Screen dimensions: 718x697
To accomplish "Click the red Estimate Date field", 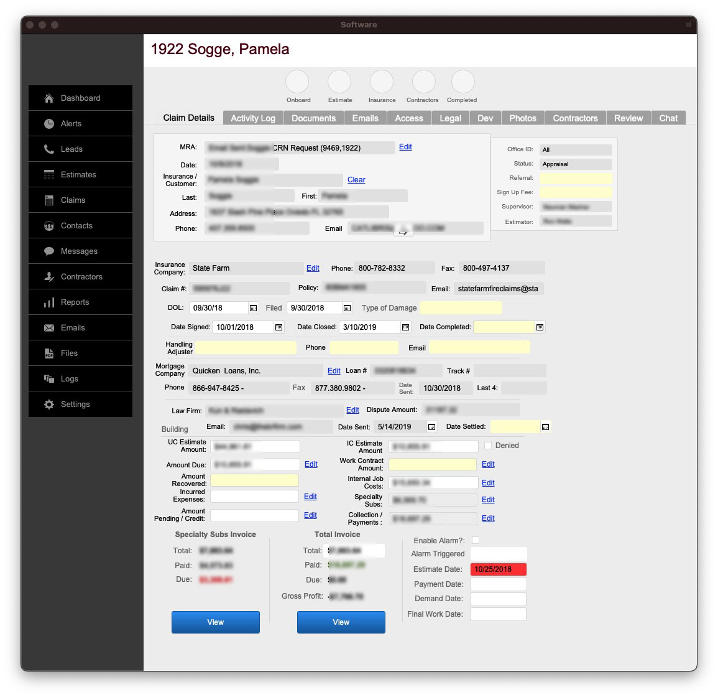I will click(x=498, y=569).
